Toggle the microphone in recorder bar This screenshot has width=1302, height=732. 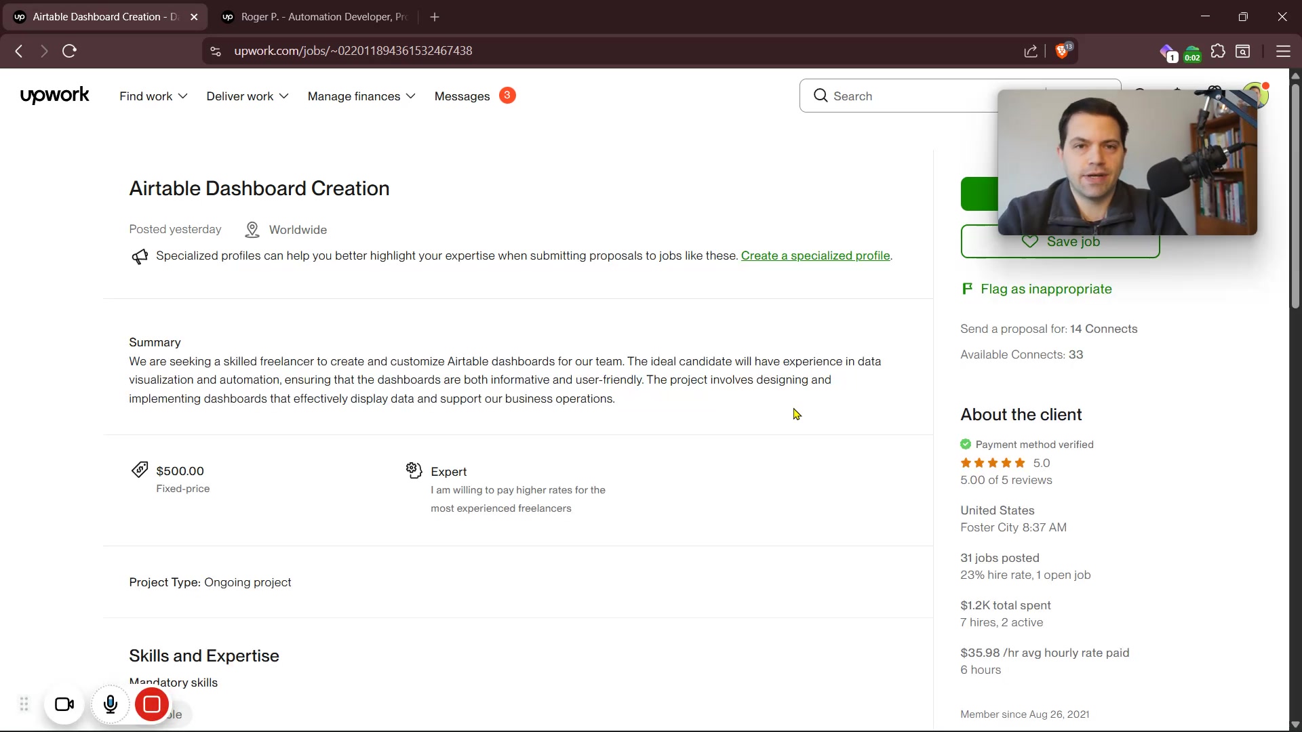click(111, 704)
